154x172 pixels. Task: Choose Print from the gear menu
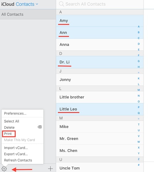coord(8,134)
